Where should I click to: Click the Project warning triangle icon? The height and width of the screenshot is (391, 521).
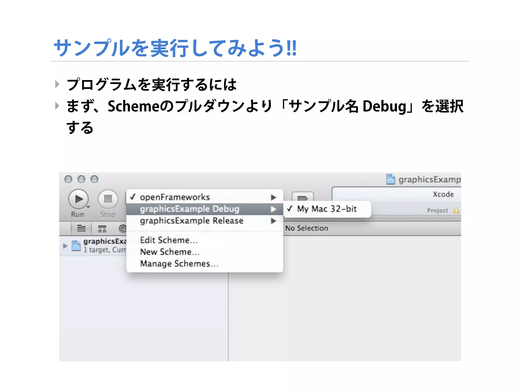click(x=456, y=210)
